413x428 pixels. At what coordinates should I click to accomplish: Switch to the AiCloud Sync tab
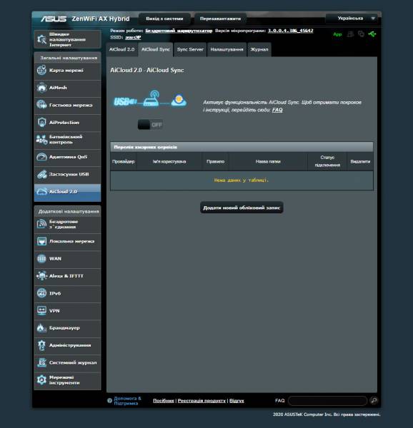coord(156,49)
